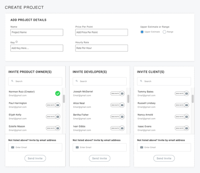200x173 pixels.
Task: Select the Upper Estimate radio option
Action: pos(142,32)
